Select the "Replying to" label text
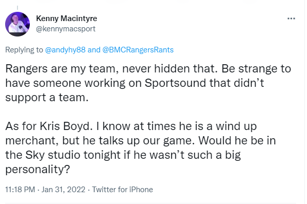Screen dimensions: 307x204 (x=24, y=50)
